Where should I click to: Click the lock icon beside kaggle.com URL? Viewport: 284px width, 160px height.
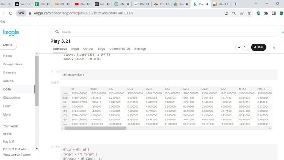pyautogui.click(x=30, y=13)
